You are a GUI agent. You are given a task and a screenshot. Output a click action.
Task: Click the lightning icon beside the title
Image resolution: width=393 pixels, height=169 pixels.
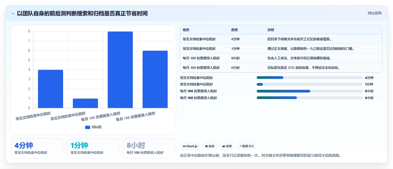pyautogui.click(x=13, y=14)
